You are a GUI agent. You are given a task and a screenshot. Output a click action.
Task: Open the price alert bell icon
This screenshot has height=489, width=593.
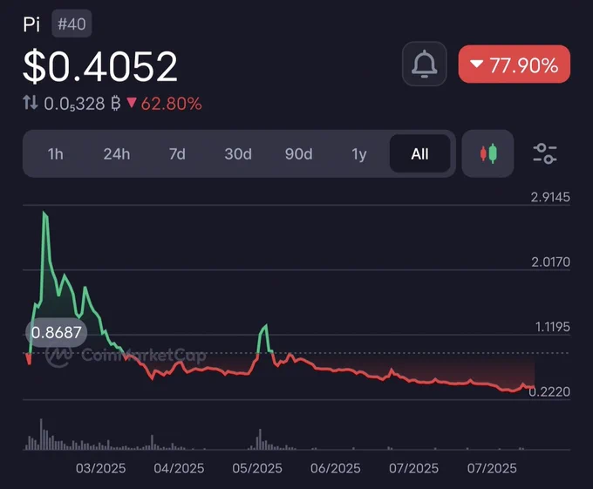(425, 64)
